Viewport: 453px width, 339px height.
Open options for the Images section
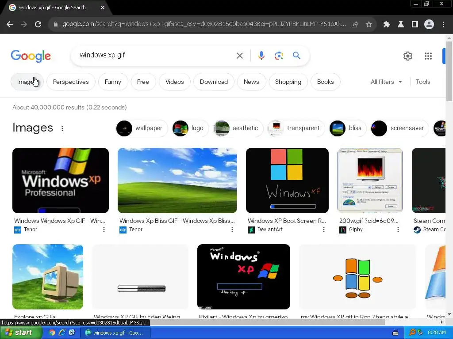pyautogui.click(x=62, y=128)
